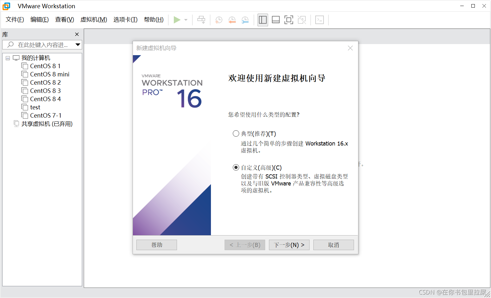Click the 欢迎使用新建虚拟机向导 heading

[x=277, y=78]
